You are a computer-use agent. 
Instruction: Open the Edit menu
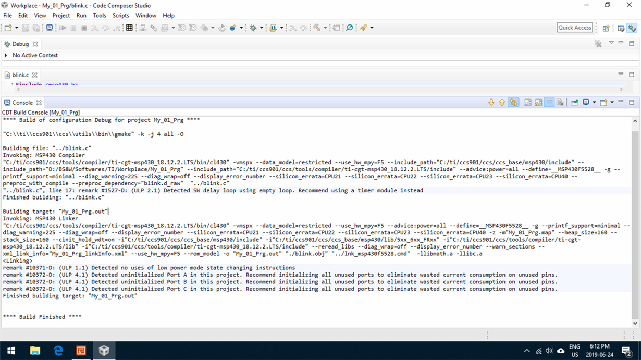coord(23,16)
